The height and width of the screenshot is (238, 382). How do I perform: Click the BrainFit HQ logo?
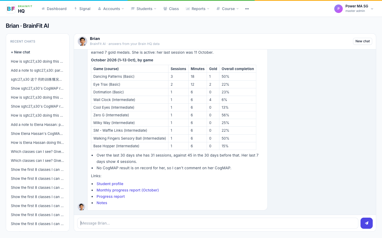tap(19, 9)
